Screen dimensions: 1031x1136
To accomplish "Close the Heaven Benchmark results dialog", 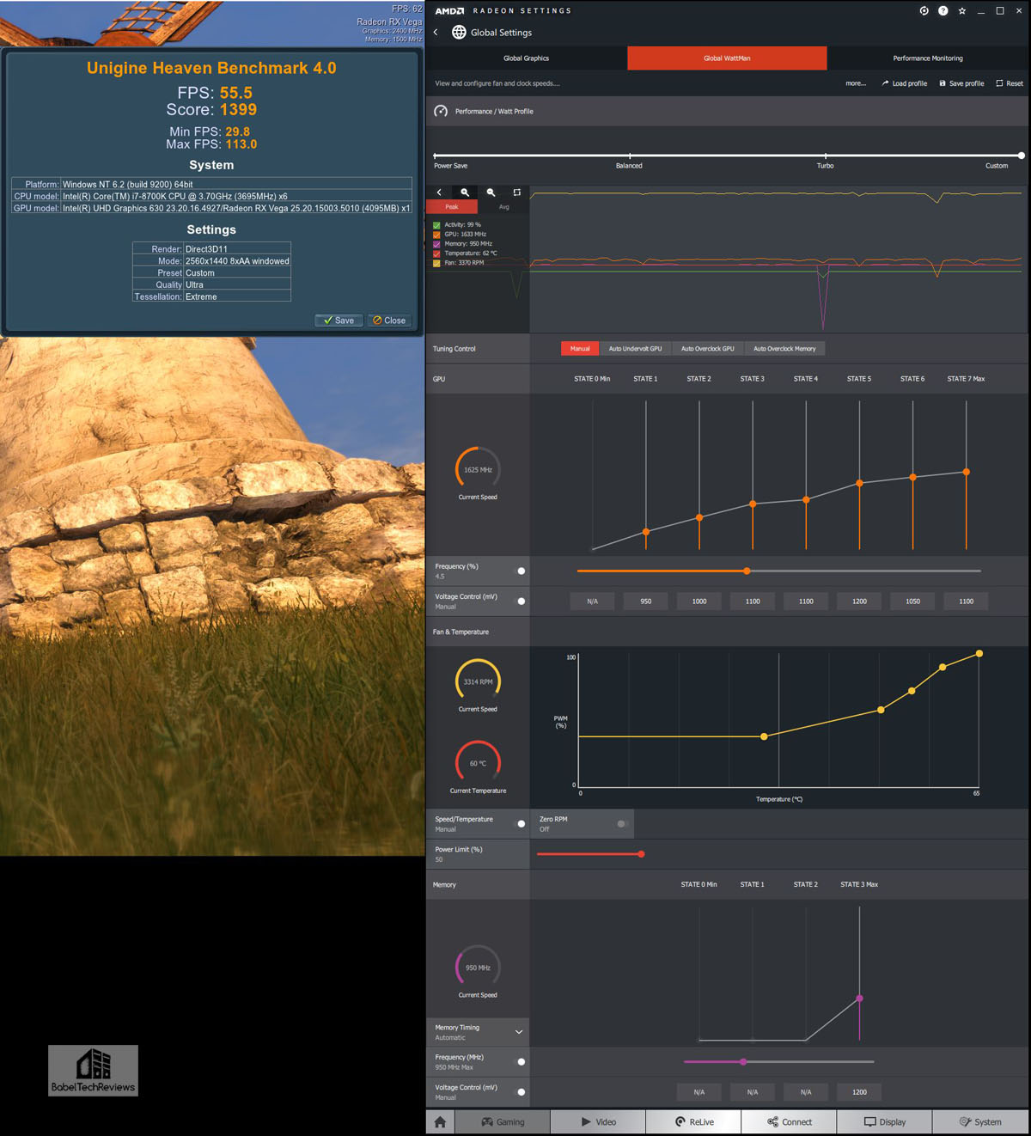I will click(390, 321).
